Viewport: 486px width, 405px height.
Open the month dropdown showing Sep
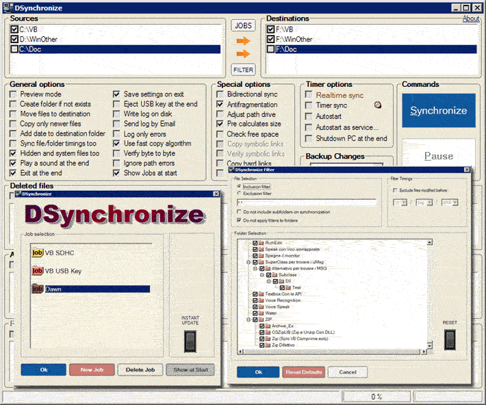point(429,202)
